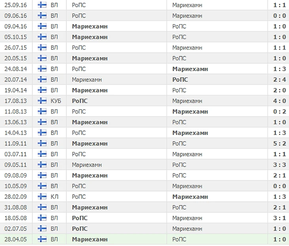Click Finland flag icon in 09.08.09 row

tap(42, 175)
